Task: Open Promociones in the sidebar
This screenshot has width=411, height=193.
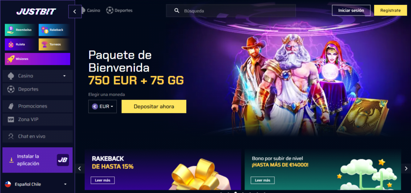Action: pyautogui.click(x=37, y=106)
